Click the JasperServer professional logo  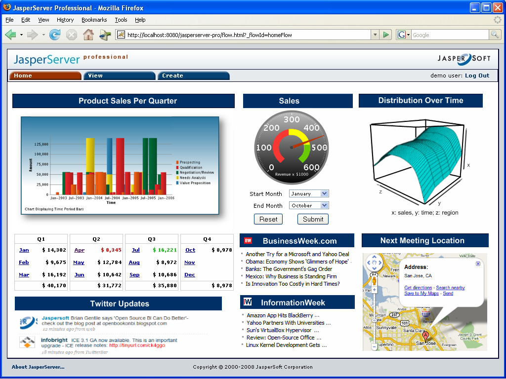point(71,59)
